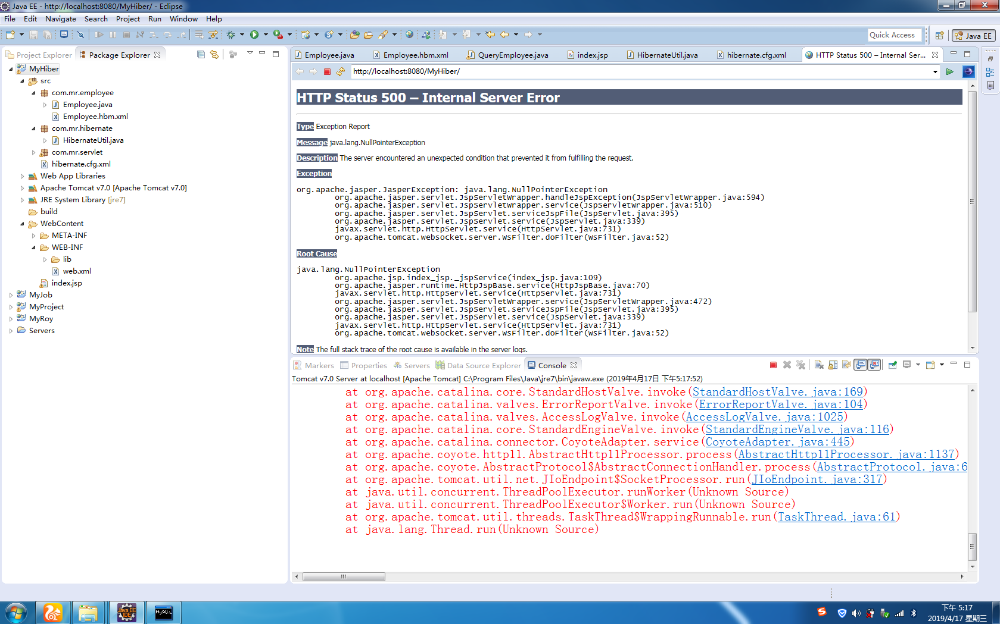Click the console horizontal scrollbar thumb
1000x624 pixels.
coord(344,576)
